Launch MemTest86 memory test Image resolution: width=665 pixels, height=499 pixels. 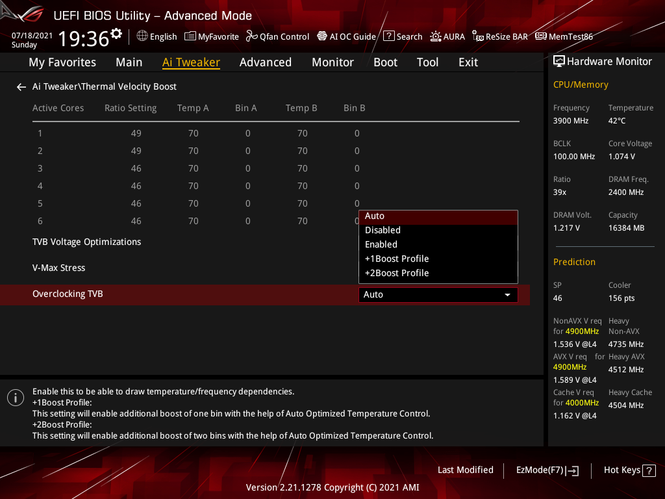[x=564, y=36]
